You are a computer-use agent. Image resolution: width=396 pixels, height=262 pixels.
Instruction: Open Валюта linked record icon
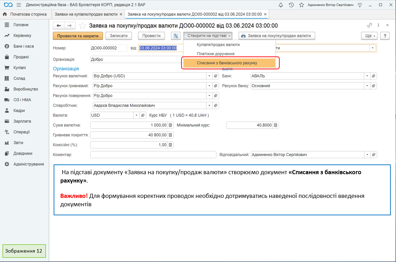(x=143, y=115)
